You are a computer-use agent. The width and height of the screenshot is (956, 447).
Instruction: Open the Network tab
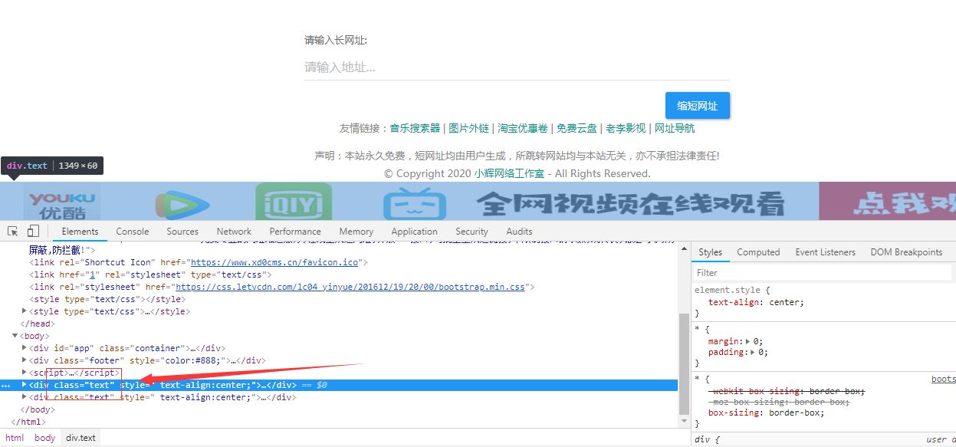(x=234, y=231)
